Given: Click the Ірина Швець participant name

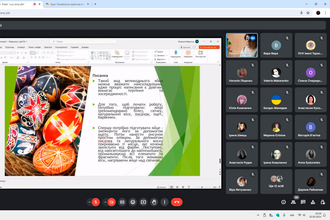Looking at the screenshot, I should (x=238, y=135).
